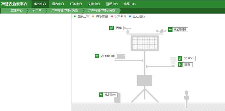Click the orange 传感预警 legend swatch
Image resolution: width=225 pixels, height=111 pixels.
pyautogui.click(x=93, y=16)
